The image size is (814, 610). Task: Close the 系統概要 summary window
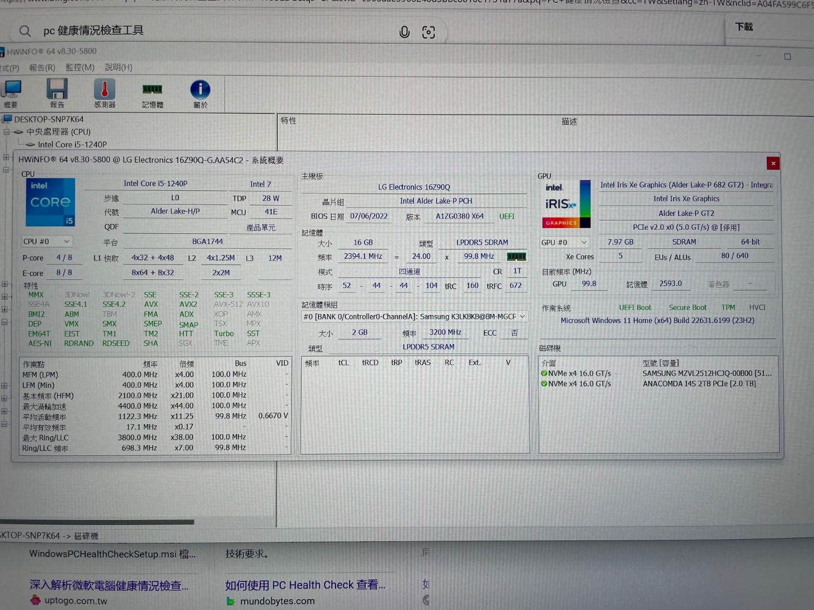click(x=773, y=163)
